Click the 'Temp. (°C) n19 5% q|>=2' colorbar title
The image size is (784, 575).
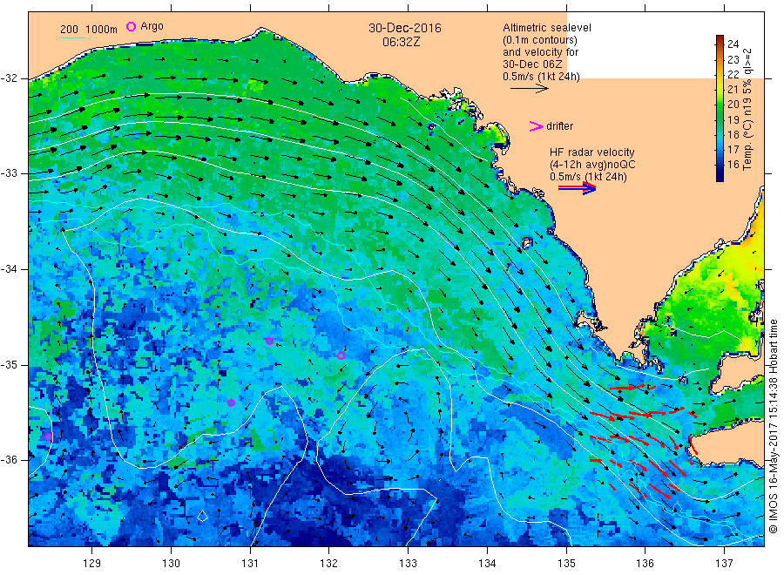pyautogui.click(x=747, y=109)
